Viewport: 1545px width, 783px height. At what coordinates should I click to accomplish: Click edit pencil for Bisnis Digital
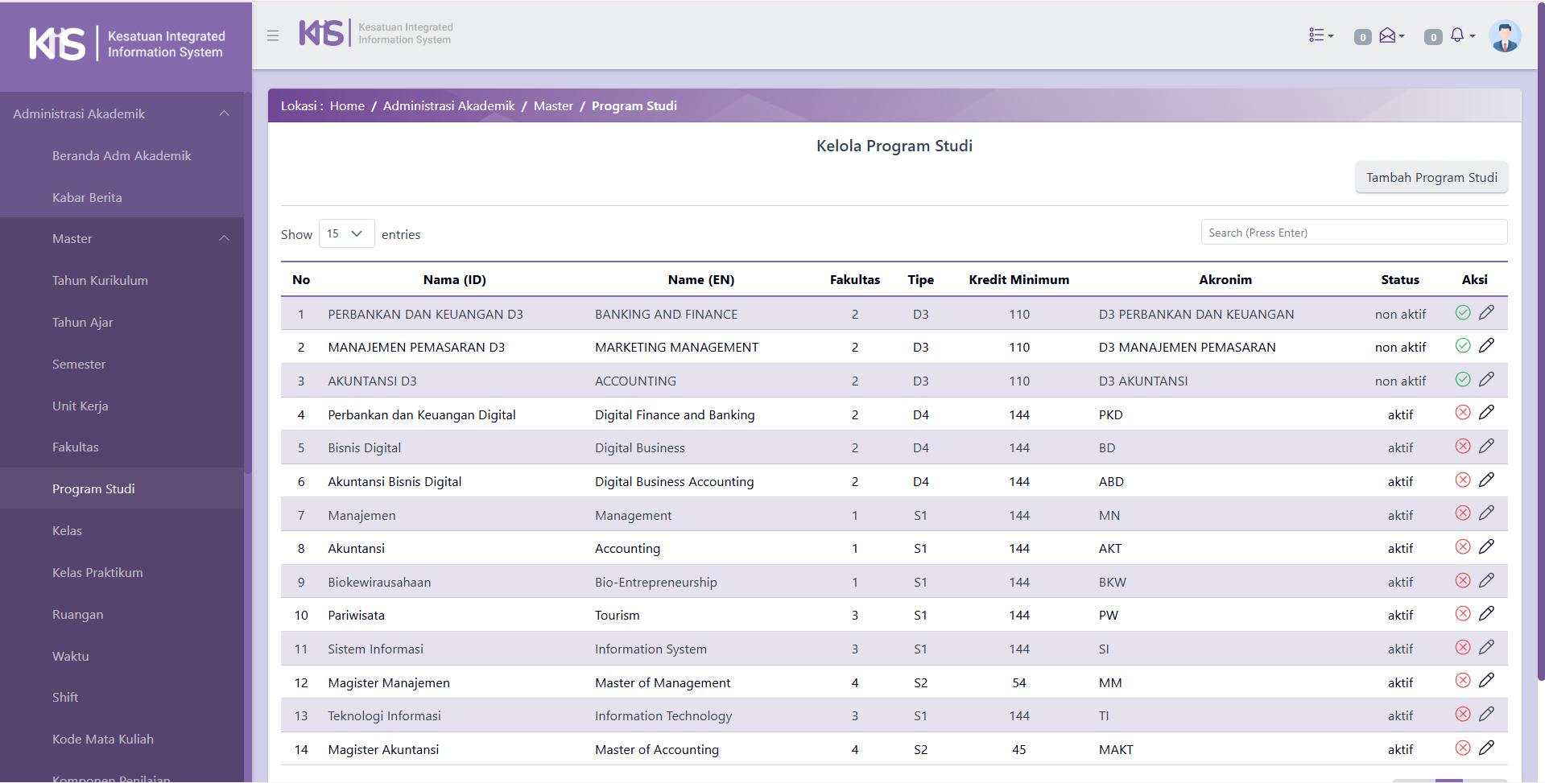(1486, 447)
